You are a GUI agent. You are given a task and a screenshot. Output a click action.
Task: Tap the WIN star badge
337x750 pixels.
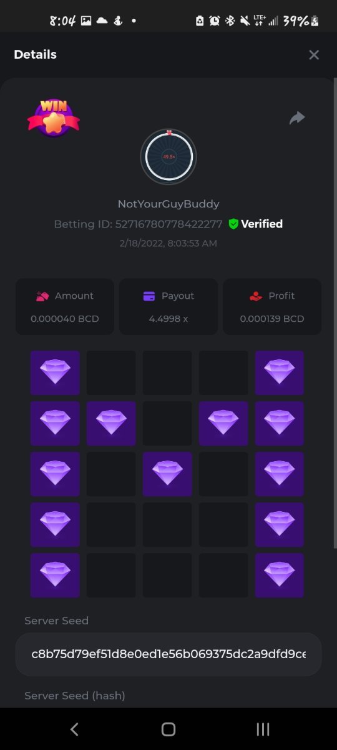click(54, 117)
